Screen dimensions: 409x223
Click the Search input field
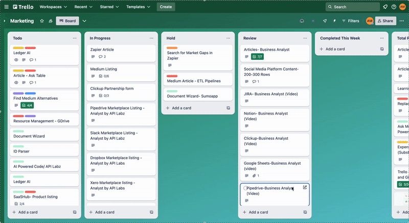353,7
